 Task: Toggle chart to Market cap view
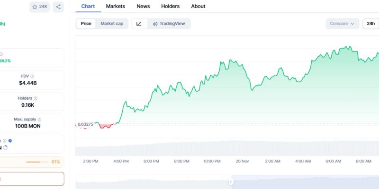pyautogui.click(x=112, y=24)
